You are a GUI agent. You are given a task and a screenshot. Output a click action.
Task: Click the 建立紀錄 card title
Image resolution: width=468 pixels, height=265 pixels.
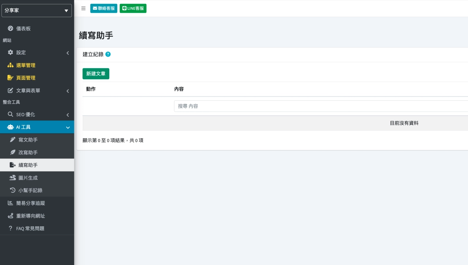[x=93, y=54]
